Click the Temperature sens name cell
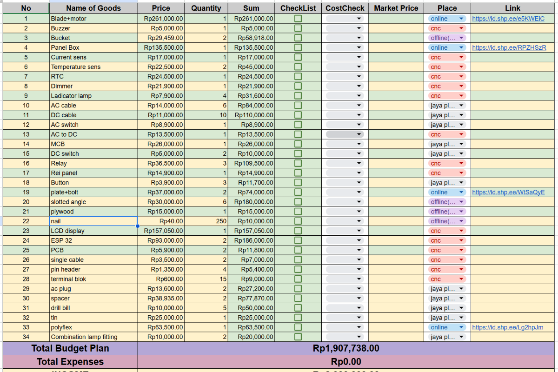The width and height of the screenshot is (558, 372). pos(93,67)
